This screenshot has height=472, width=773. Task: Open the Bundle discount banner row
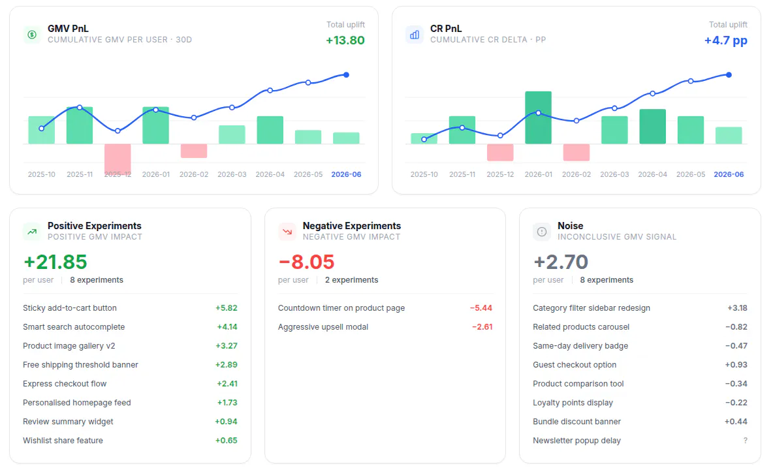[640, 422]
